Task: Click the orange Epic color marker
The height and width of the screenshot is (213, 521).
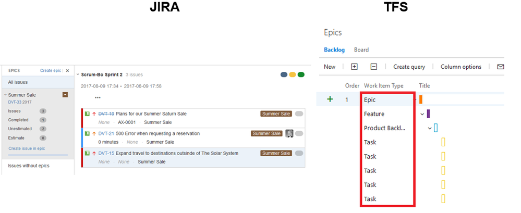Action: pos(421,99)
